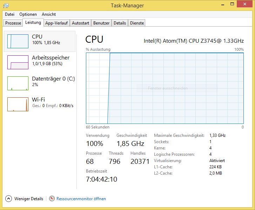Image resolution: width=255 pixels, height=210 pixels.
Task: Select the Wi-Fi graph thumbnail
Action: 18,104
